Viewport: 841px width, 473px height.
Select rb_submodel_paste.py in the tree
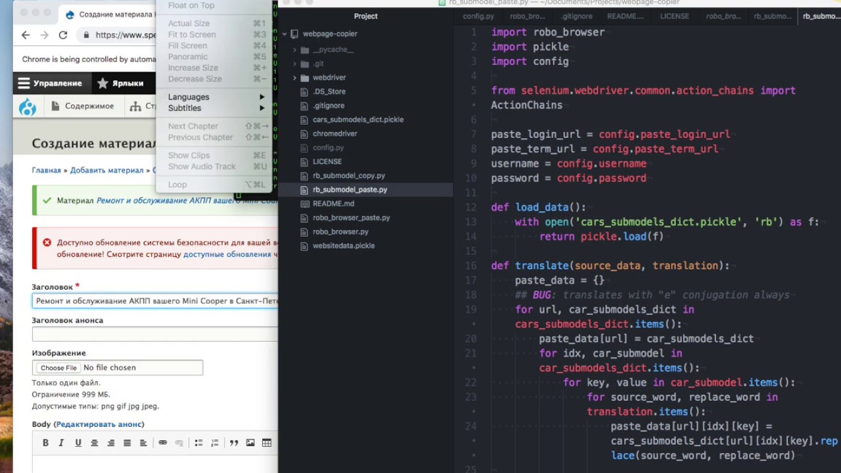click(350, 190)
